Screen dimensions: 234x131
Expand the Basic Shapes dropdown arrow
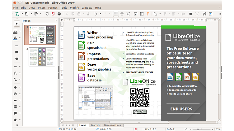20,87
